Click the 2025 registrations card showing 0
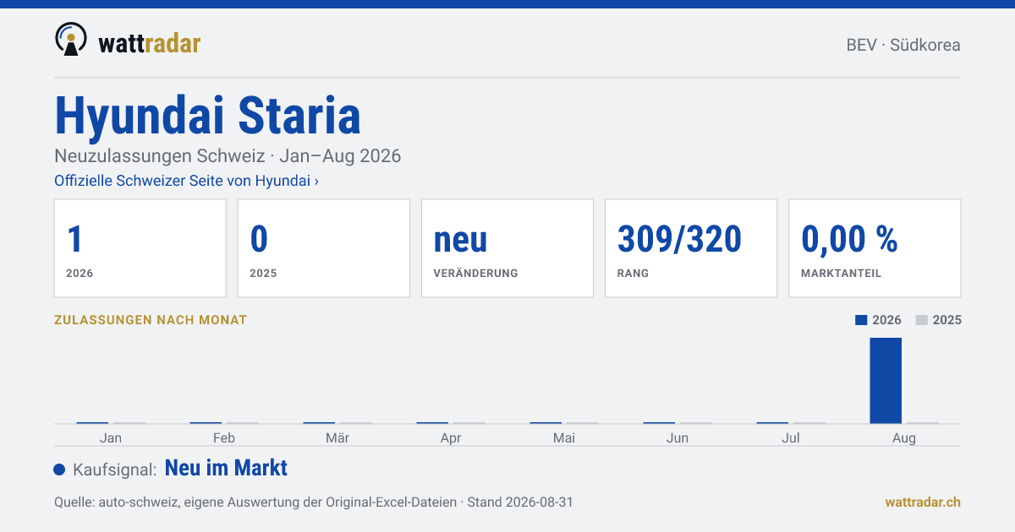1015x532 pixels. coord(324,248)
